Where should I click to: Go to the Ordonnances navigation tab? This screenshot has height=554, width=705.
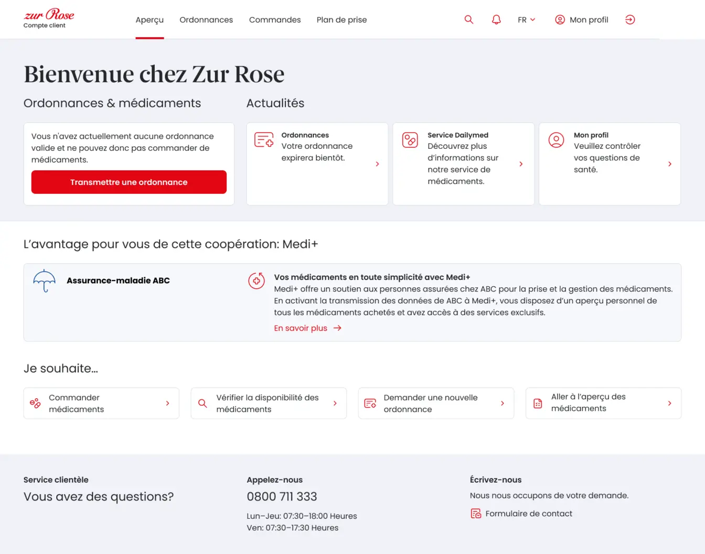pyautogui.click(x=206, y=20)
